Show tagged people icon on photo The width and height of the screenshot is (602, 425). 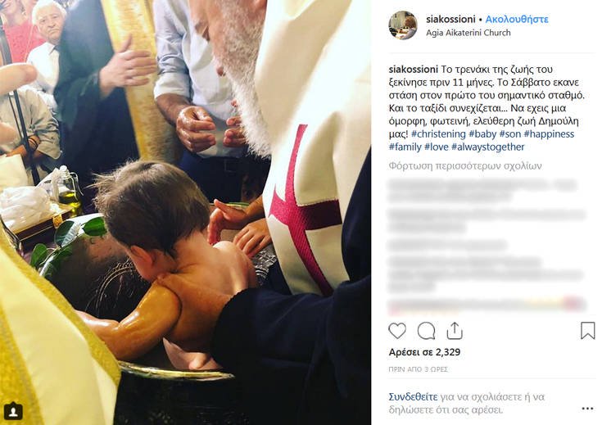tap(13, 411)
